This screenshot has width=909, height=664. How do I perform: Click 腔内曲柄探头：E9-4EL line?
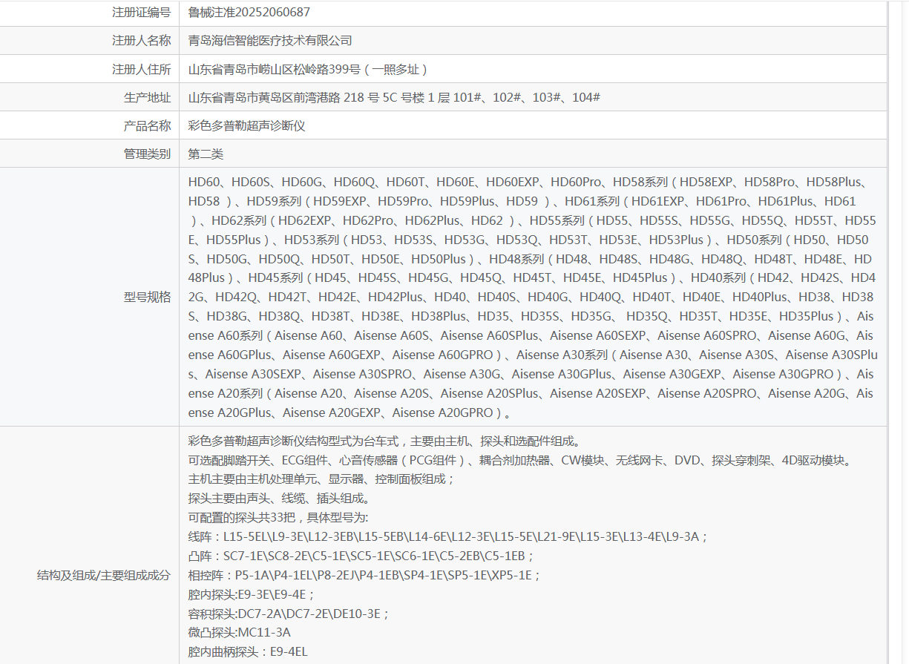pos(248,653)
